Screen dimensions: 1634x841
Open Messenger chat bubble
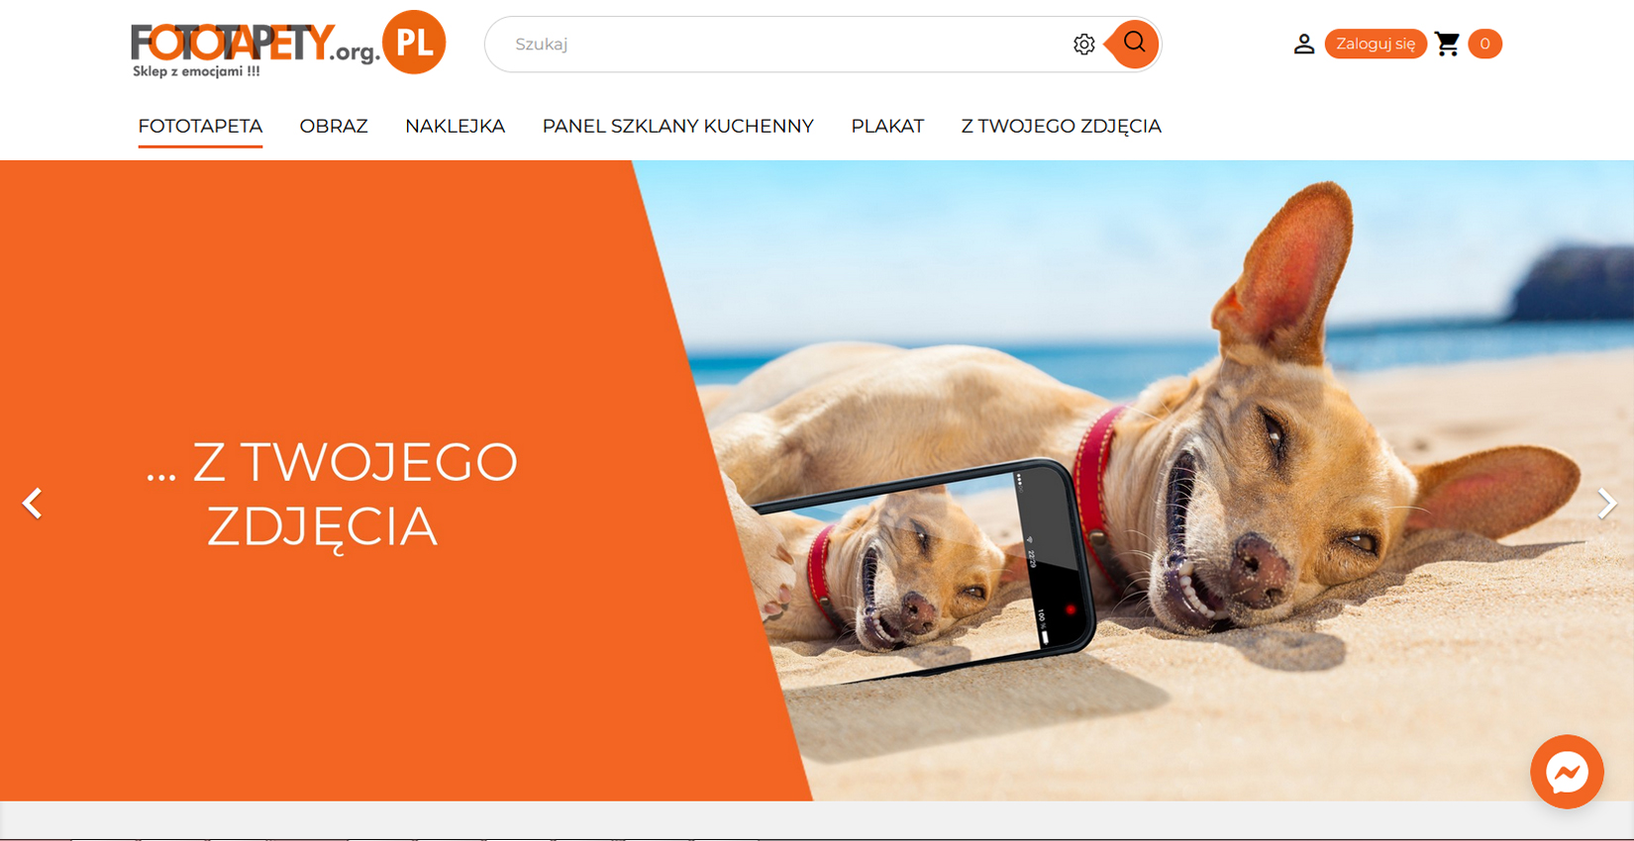click(x=1567, y=772)
